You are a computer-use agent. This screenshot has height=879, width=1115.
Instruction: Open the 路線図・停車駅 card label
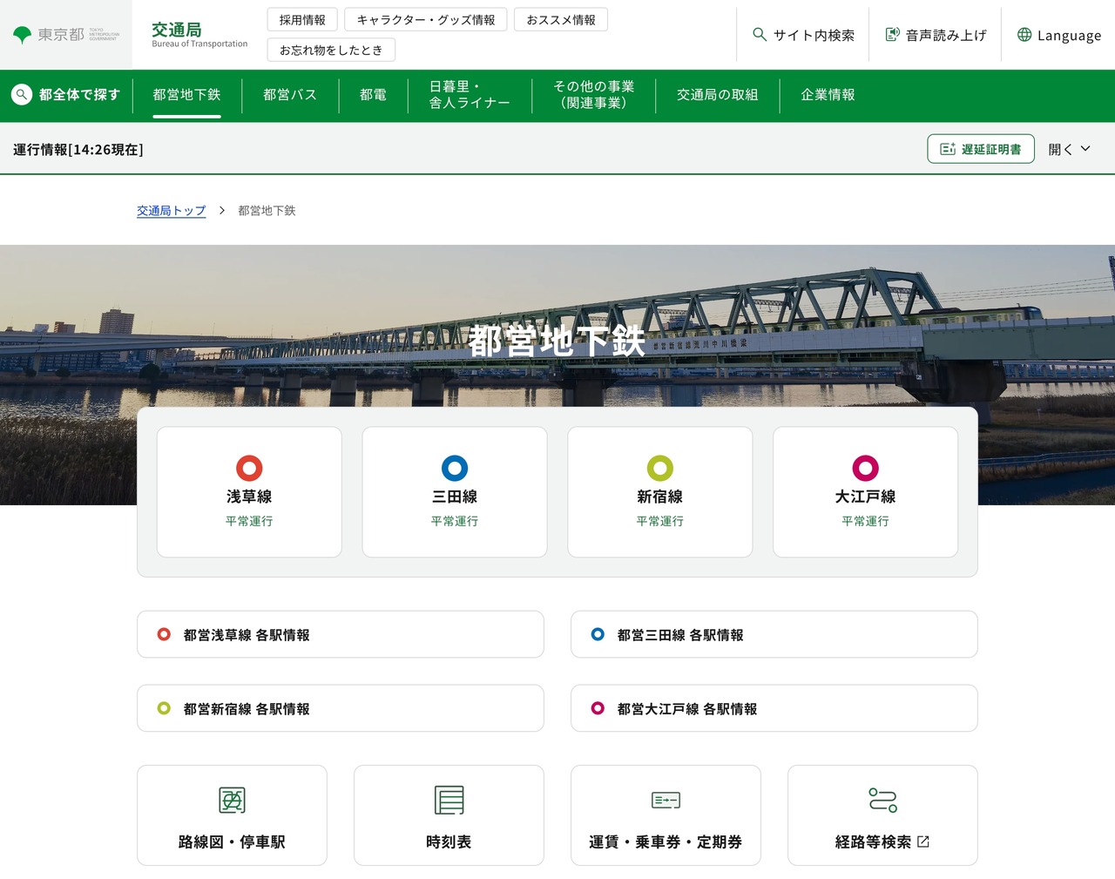coord(232,842)
